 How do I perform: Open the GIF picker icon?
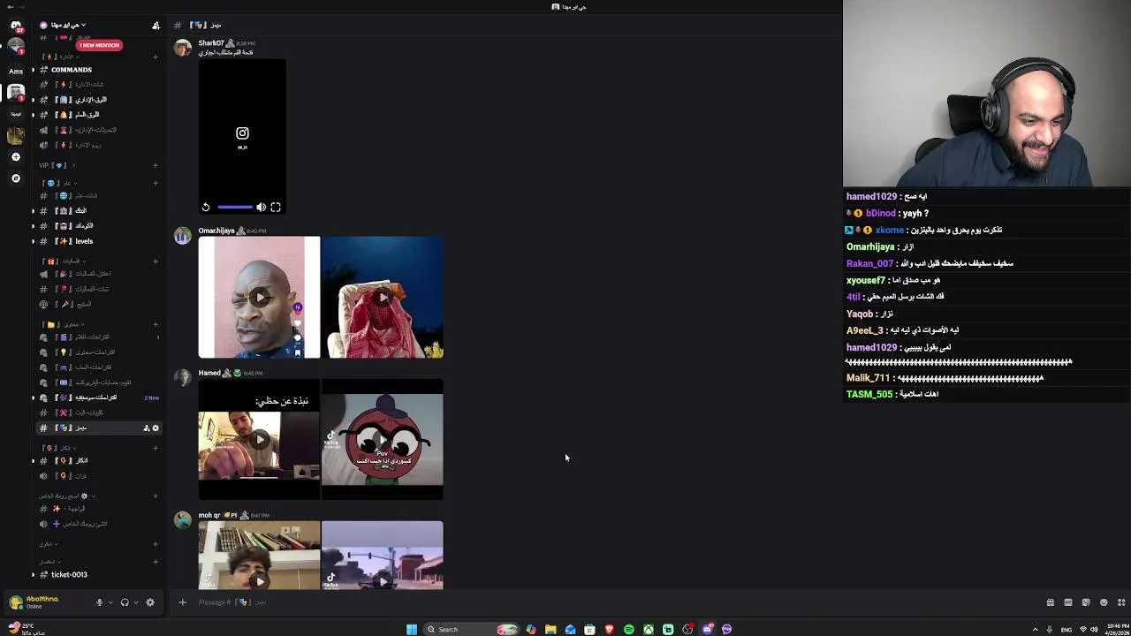click(x=1068, y=602)
